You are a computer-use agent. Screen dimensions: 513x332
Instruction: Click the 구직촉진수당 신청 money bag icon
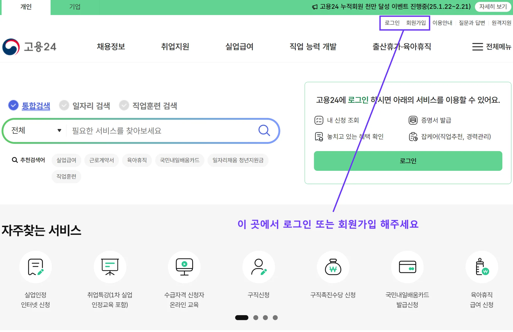point(333,267)
